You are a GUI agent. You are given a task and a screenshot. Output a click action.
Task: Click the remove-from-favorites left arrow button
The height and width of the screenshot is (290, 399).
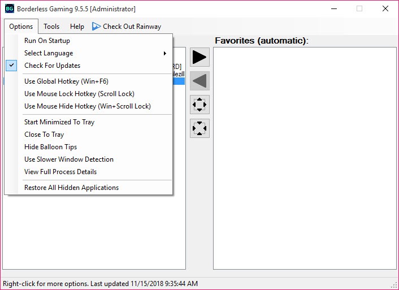(199, 81)
